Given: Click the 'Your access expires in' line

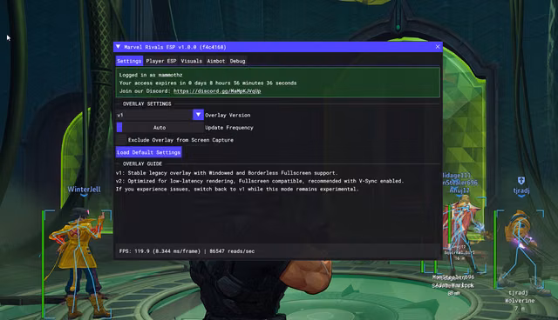Looking at the screenshot, I should [x=208, y=83].
